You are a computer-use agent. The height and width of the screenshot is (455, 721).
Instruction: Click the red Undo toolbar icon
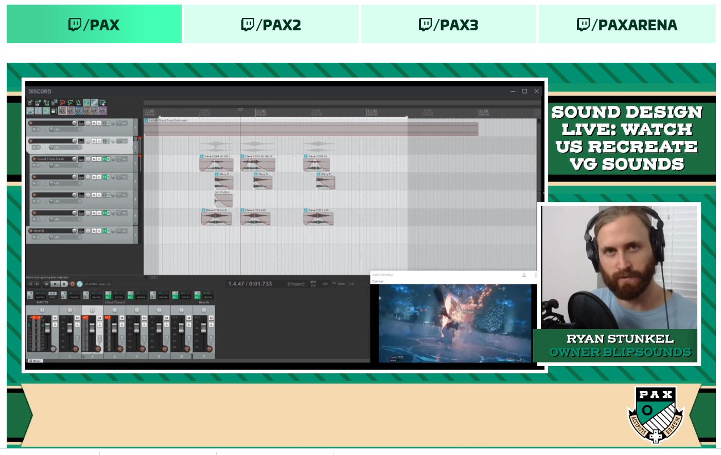pos(62,103)
